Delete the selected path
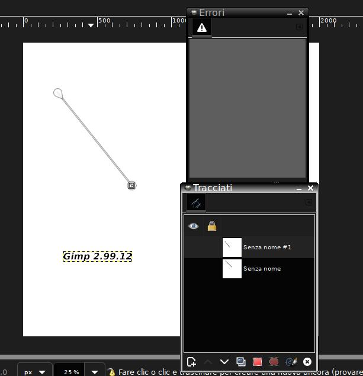Viewport: 363px width, 376px height. (x=307, y=362)
